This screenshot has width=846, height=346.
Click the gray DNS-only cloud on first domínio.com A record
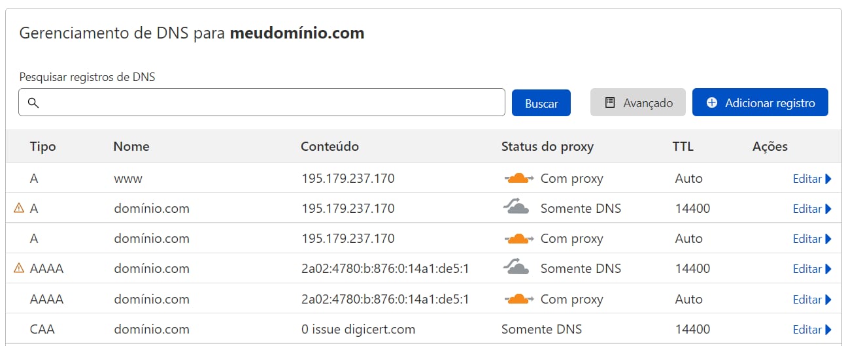[x=516, y=208]
